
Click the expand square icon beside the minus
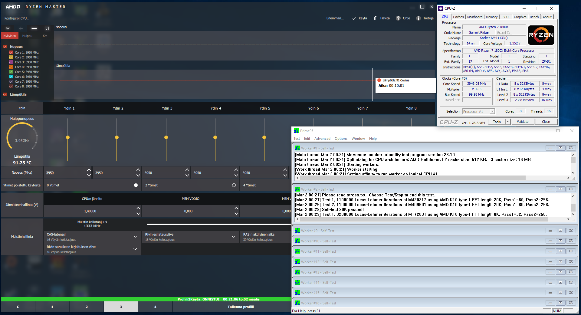click(47, 28)
